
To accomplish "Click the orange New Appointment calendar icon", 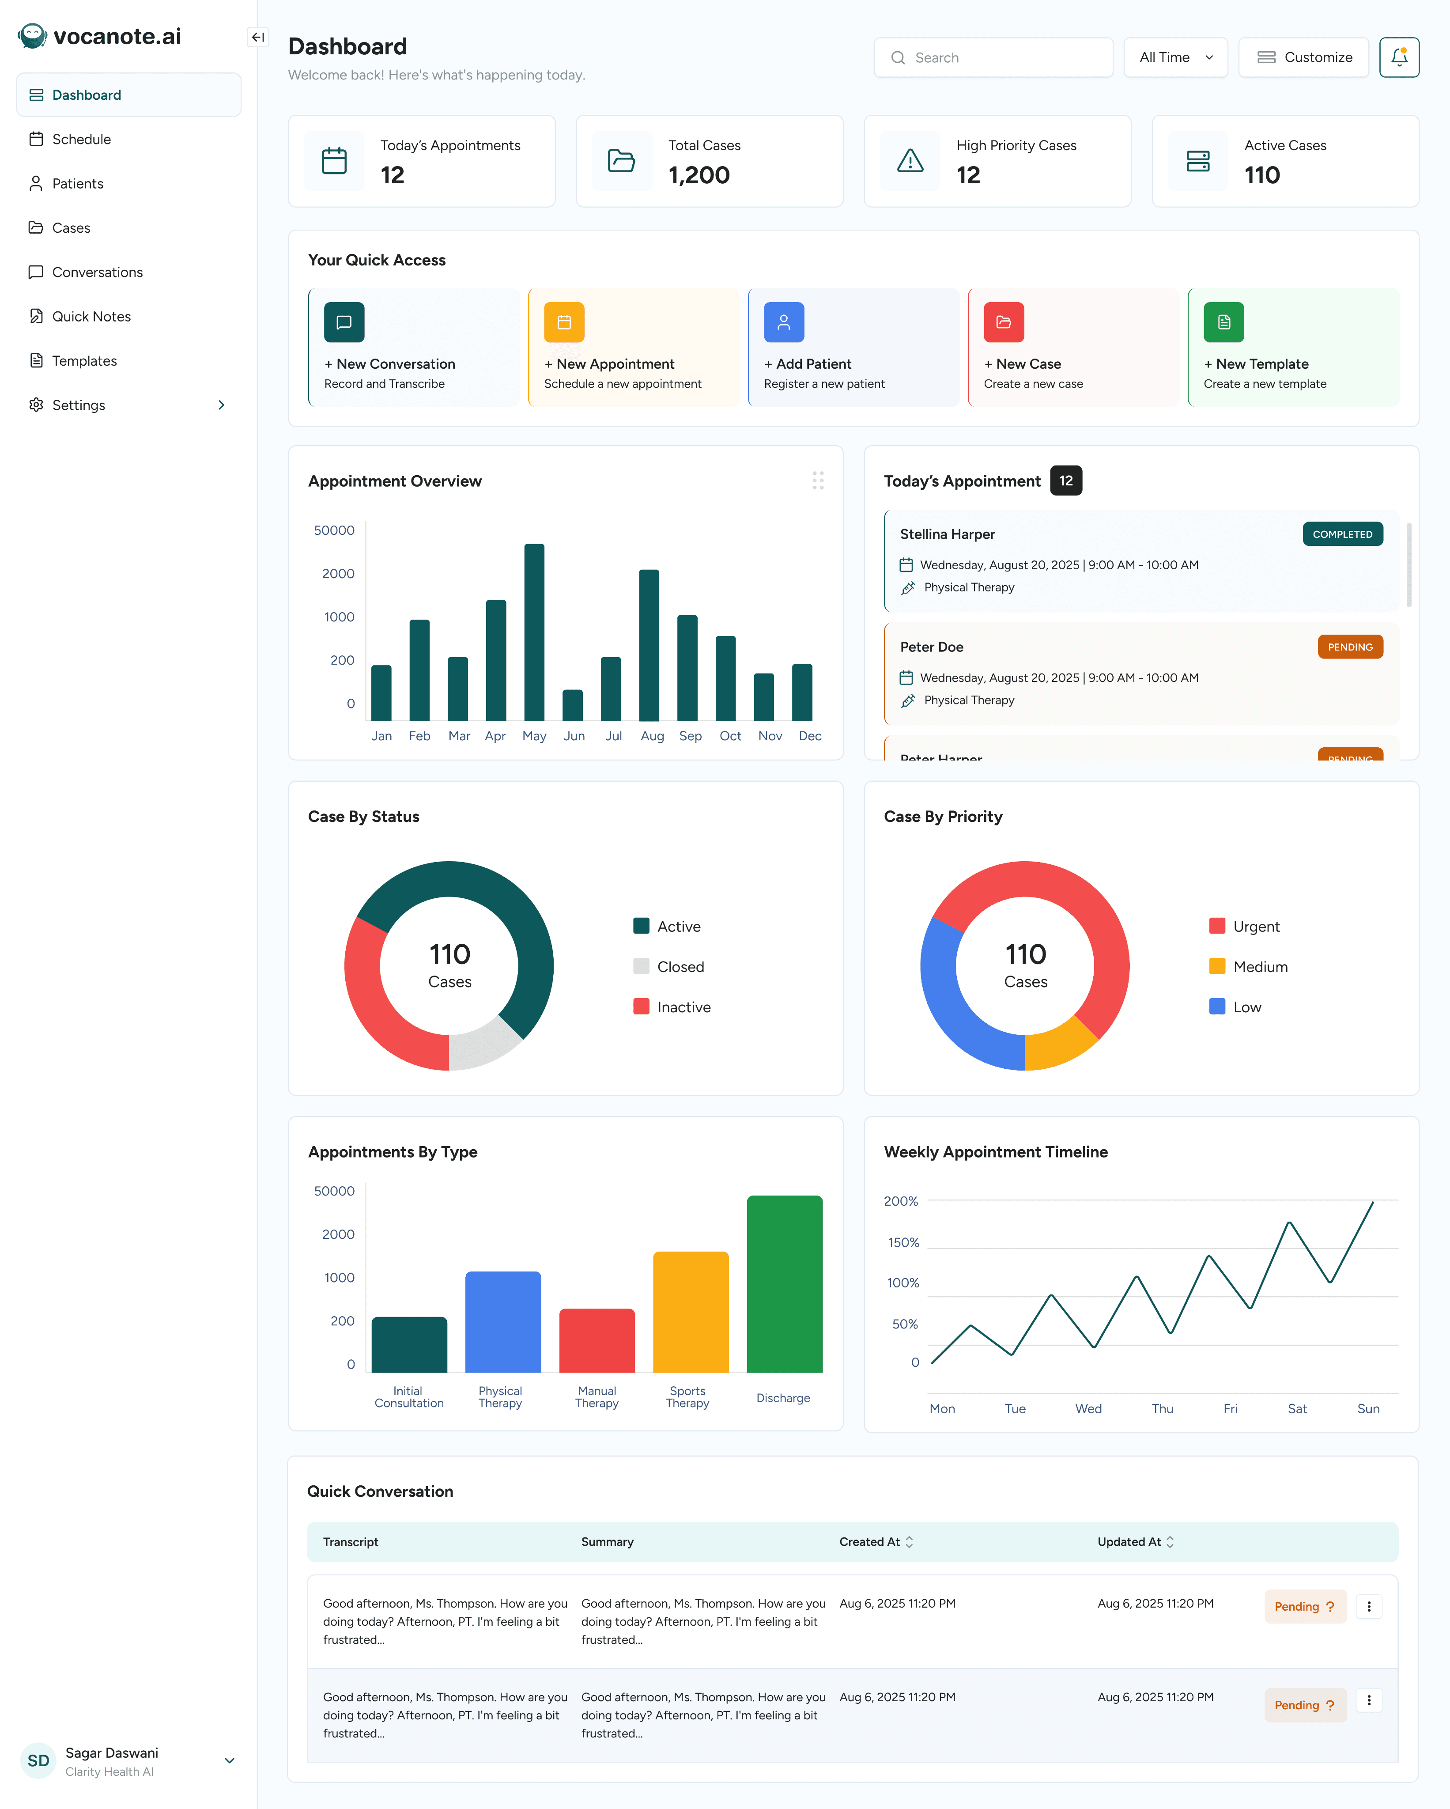I will [563, 322].
